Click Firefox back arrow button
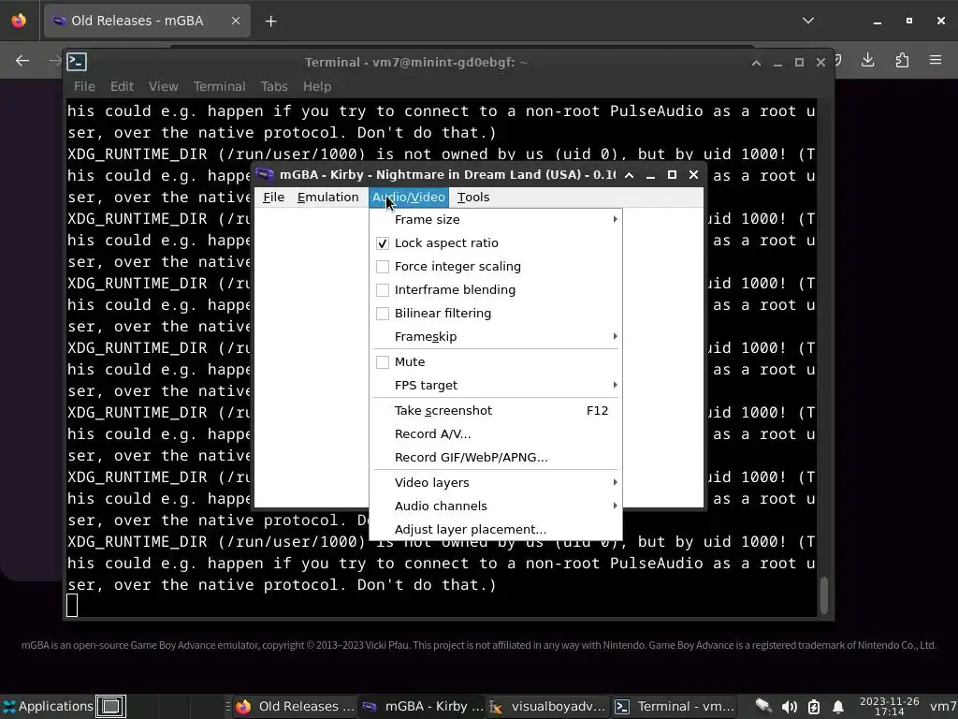 (22, 61)
